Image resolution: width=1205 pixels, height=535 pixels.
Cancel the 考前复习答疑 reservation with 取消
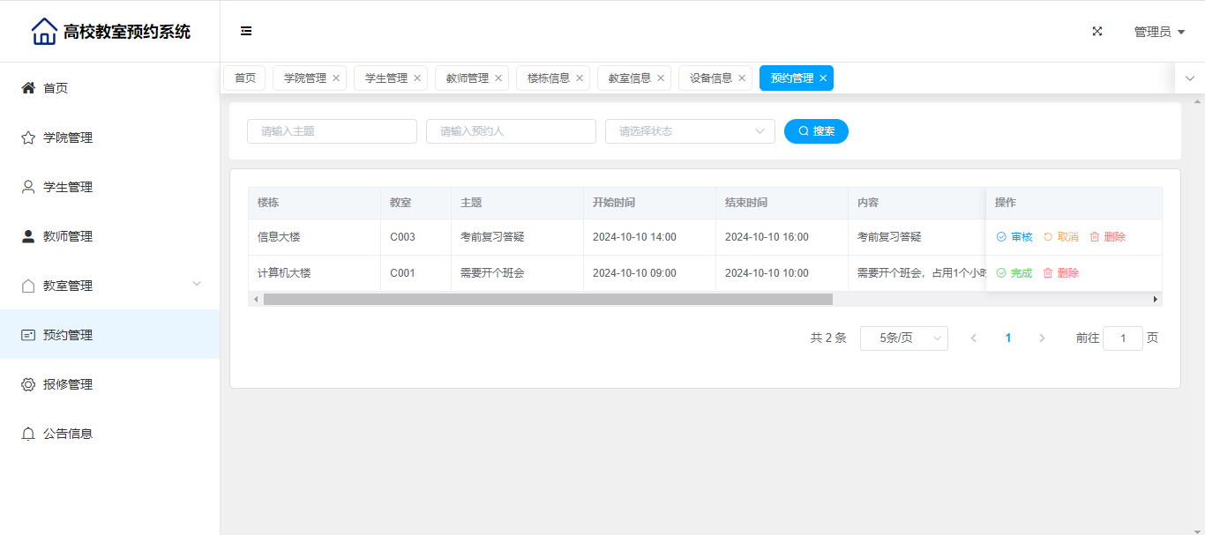pos(1061,237)
